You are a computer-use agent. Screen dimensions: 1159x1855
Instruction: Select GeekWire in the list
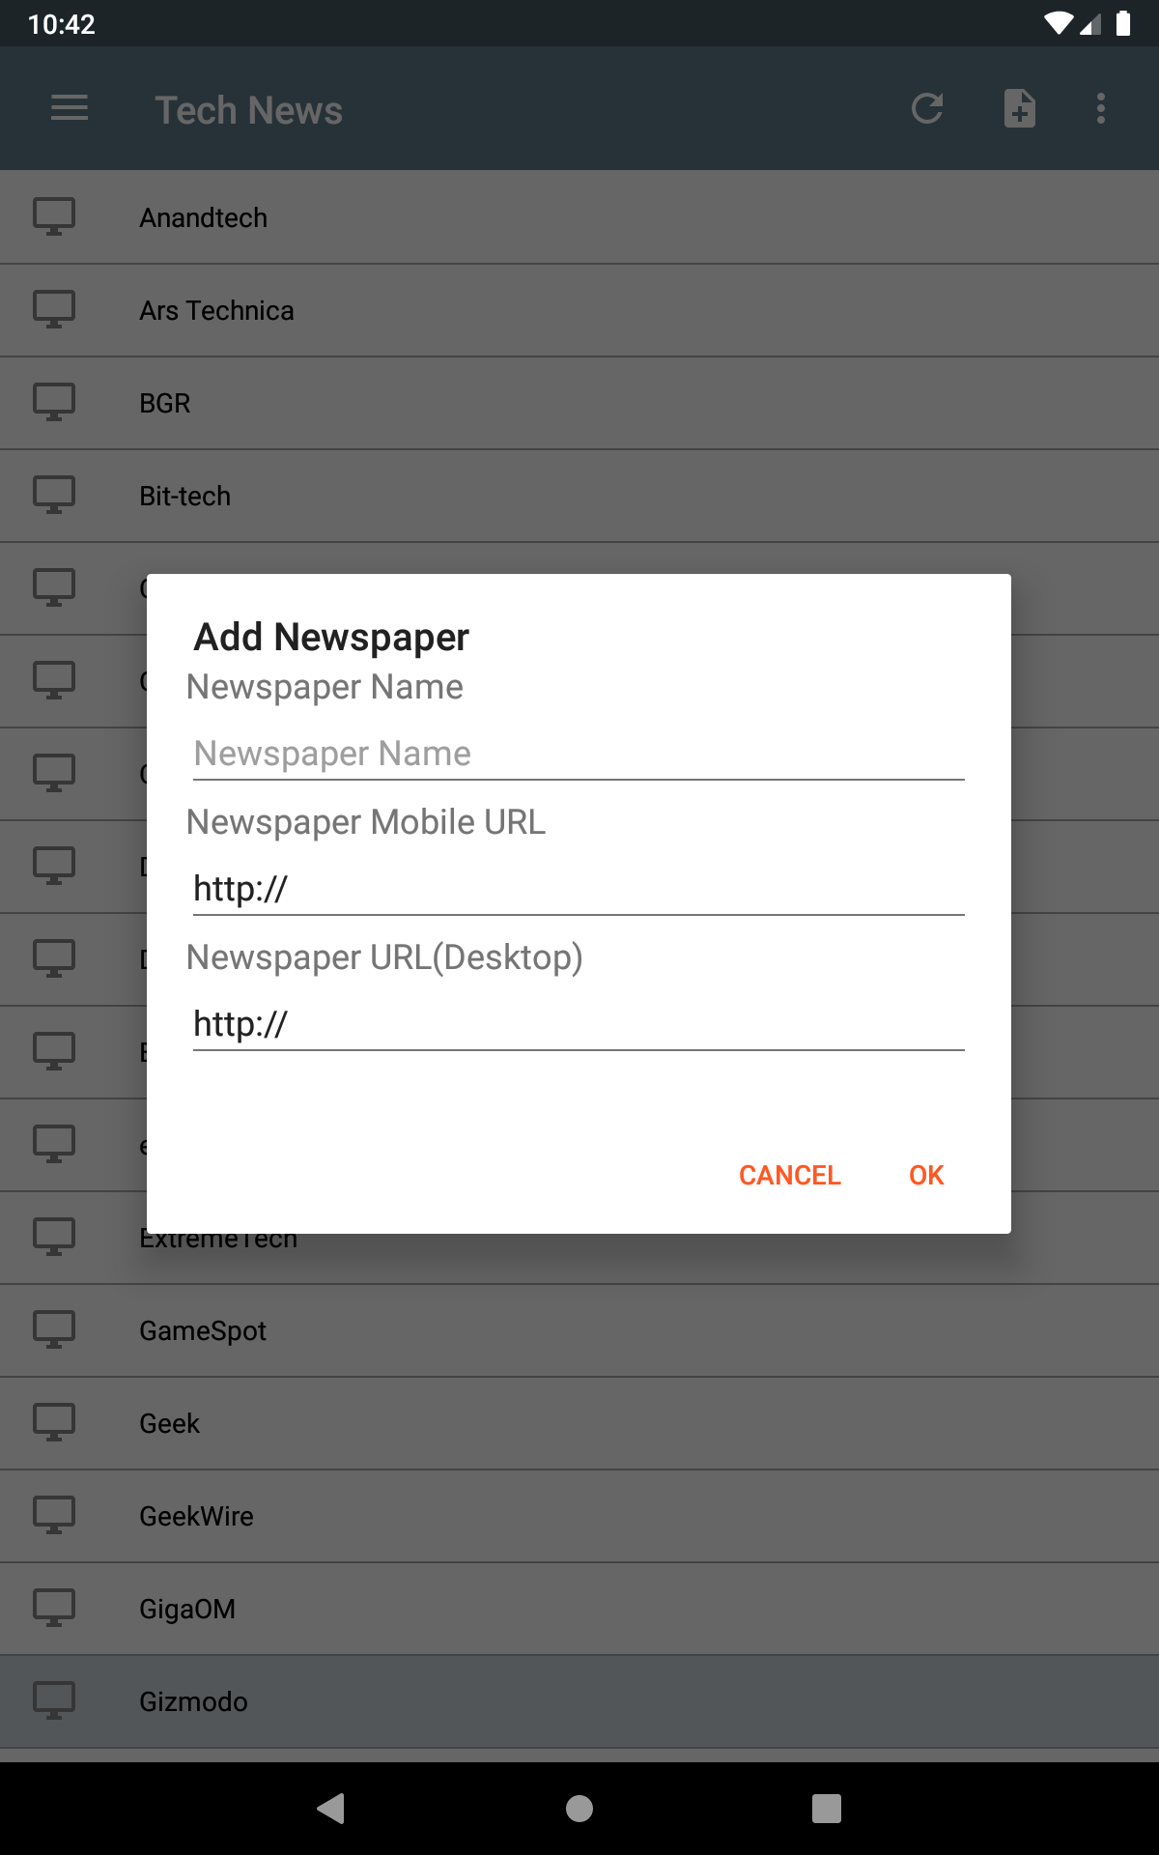tap(579, 1516)
